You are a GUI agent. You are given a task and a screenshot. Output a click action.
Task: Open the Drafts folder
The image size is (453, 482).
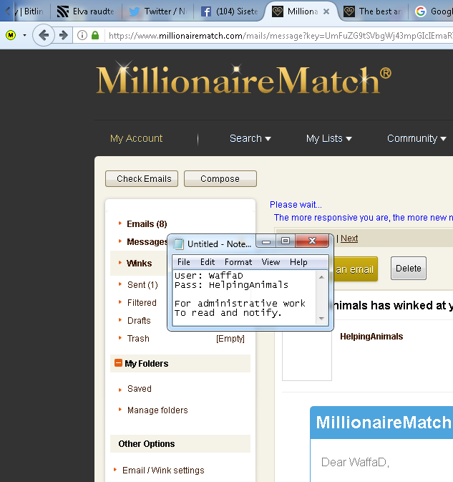click(x=139, y=321)
